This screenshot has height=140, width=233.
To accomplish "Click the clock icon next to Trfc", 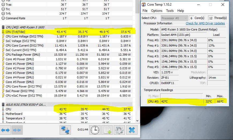I will (x=3, y=14).
